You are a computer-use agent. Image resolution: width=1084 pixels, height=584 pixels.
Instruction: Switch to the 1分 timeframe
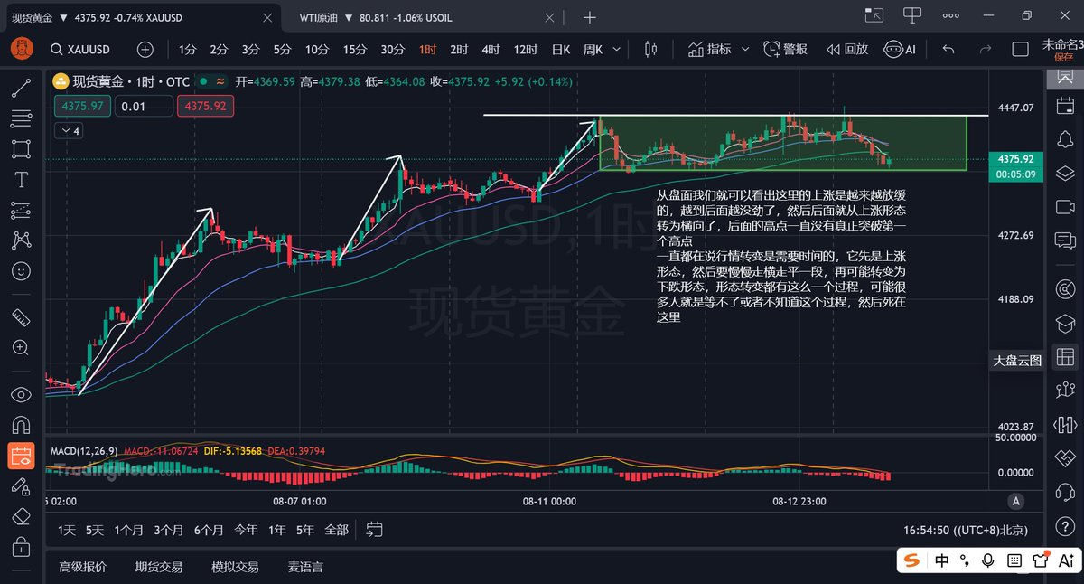click(188, 50)
